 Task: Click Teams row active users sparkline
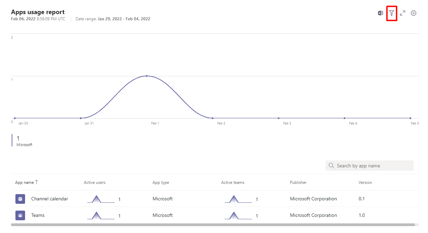pyautogui.click(x=101, y=215)
